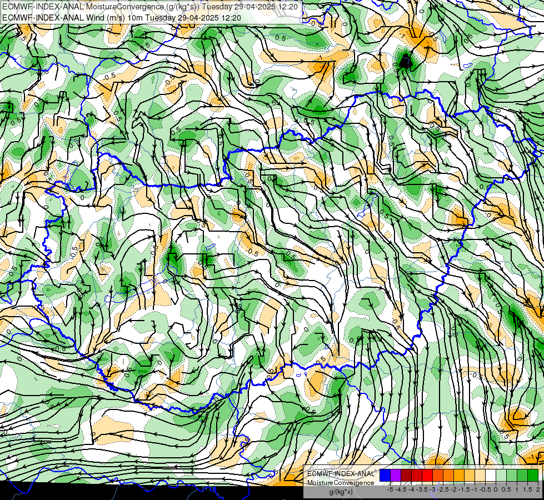544x500 pixels.
Task: Pick the darkest red swatch between -4.5 and -4
Action: pyautogui.click(x=406, y=475)
